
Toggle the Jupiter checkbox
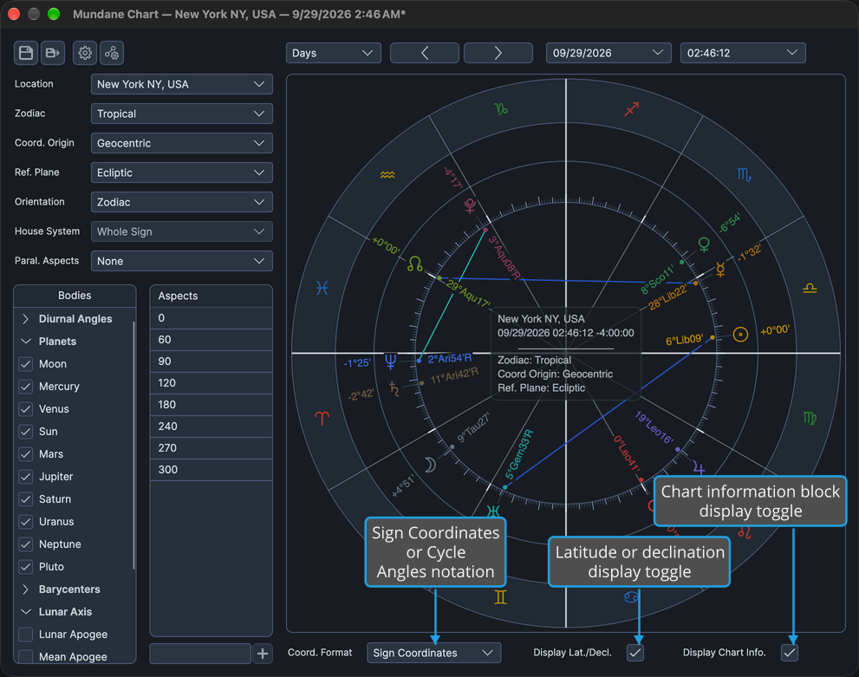click(26, 477)
